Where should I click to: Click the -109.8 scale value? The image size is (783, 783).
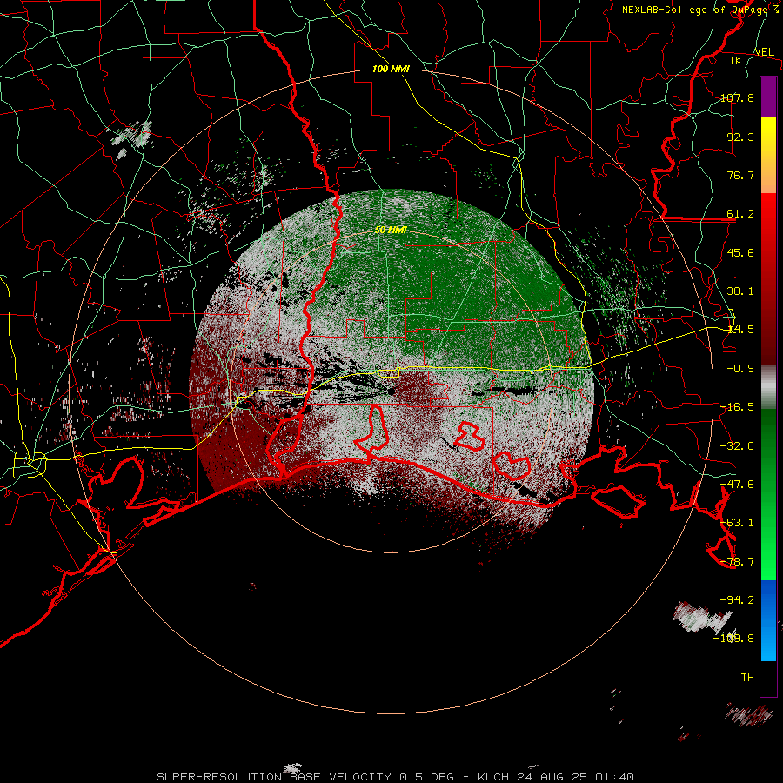tap(733, 639)
